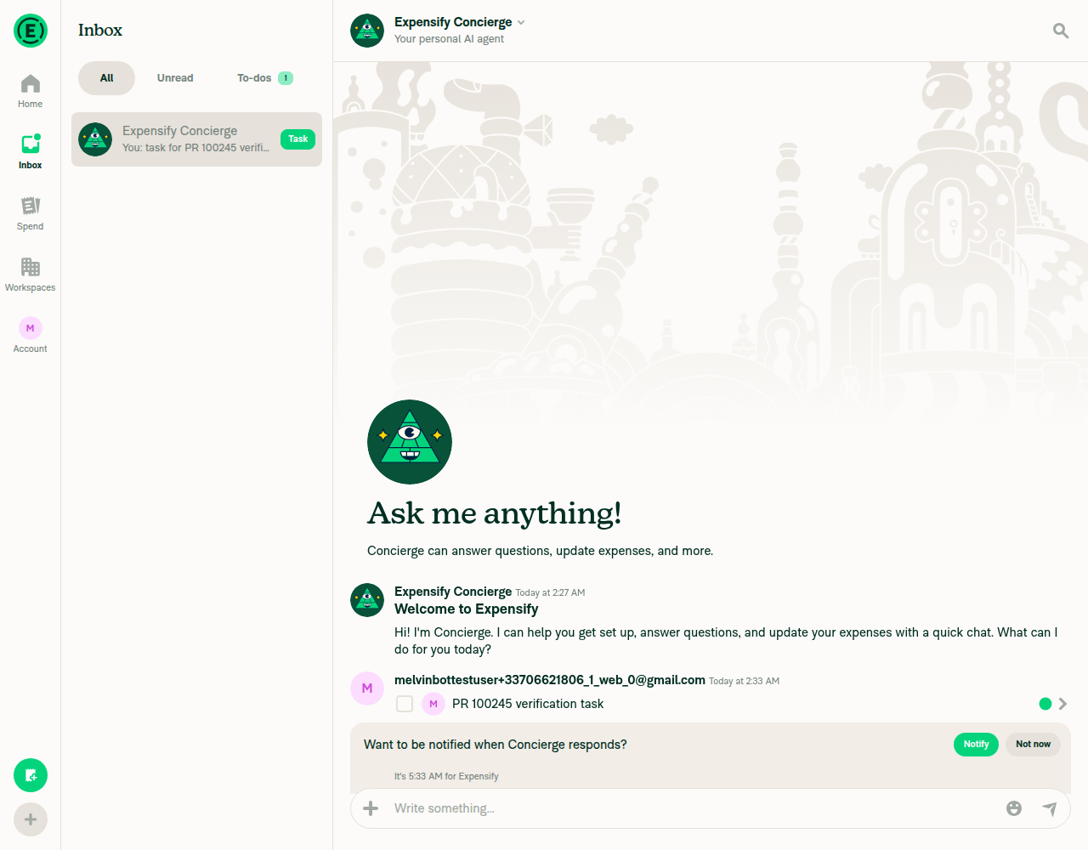
Task: Click the green create expense floating button
Action: click(31, 775)
